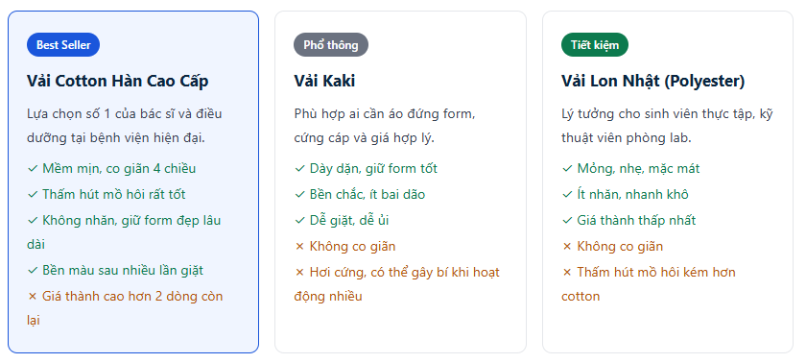Select the Vải Cotton Hàn Cao Cấp heading
The width and height of the screenshot is (806, 363).
[118, 81]
